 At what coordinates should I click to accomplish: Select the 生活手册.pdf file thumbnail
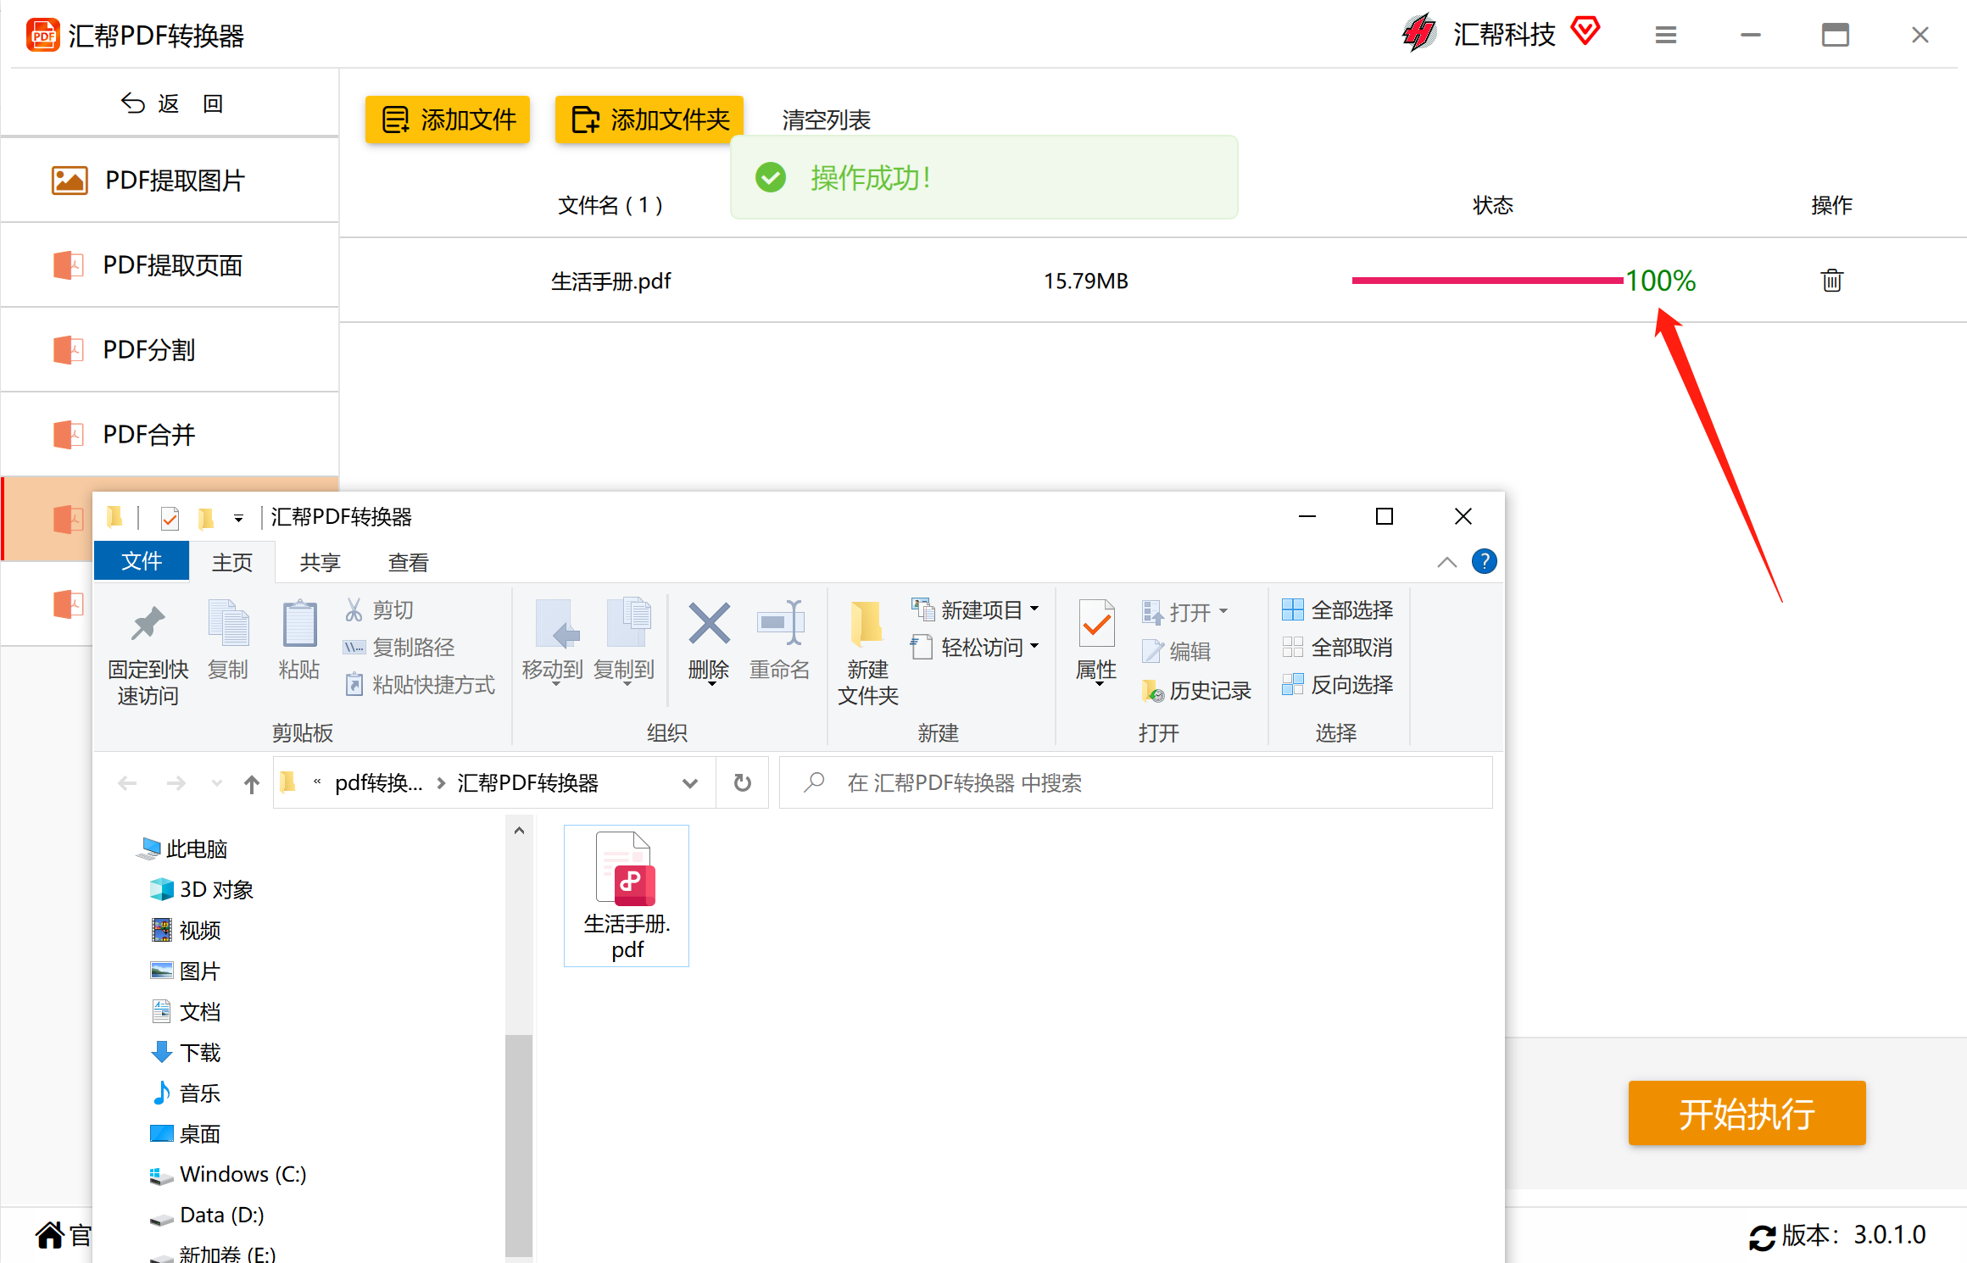click(627, 896)
